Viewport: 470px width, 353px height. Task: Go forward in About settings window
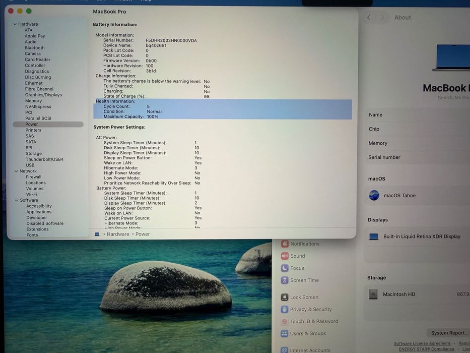[382, 18]
